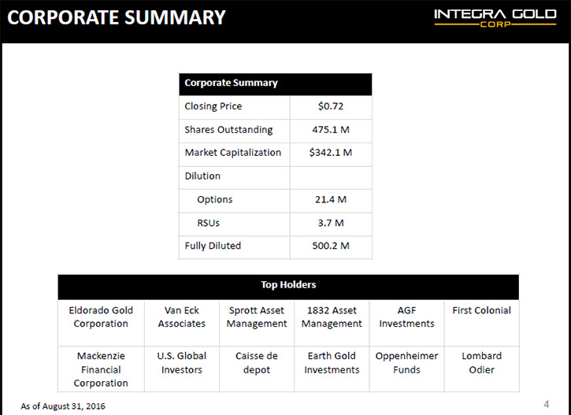Select the slide page number 4
Screen dimensions: 571x415
coord(547,404)
